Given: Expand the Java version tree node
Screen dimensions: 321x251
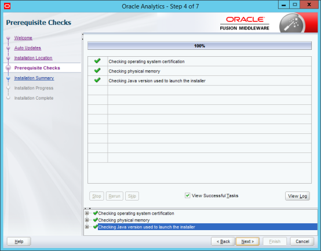Looking at the screenshot, I should (87, 227).
